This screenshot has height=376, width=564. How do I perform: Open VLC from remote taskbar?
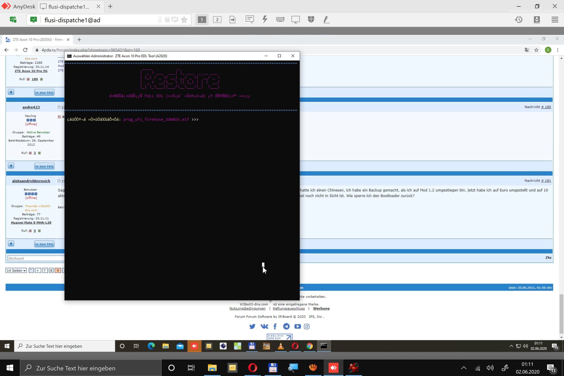tap(281, 346)
